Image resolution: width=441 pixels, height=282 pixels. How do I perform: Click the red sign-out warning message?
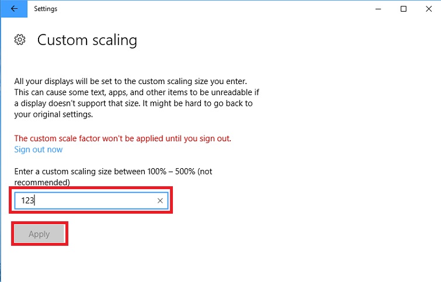tap(123, 138)
